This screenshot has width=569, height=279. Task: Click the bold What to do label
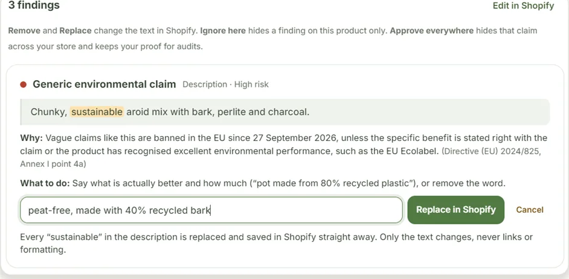[45, 183]
